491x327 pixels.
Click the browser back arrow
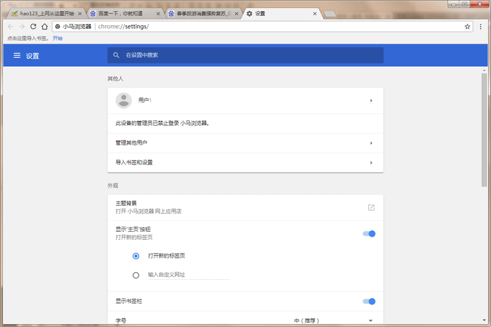tap(10, 26)
